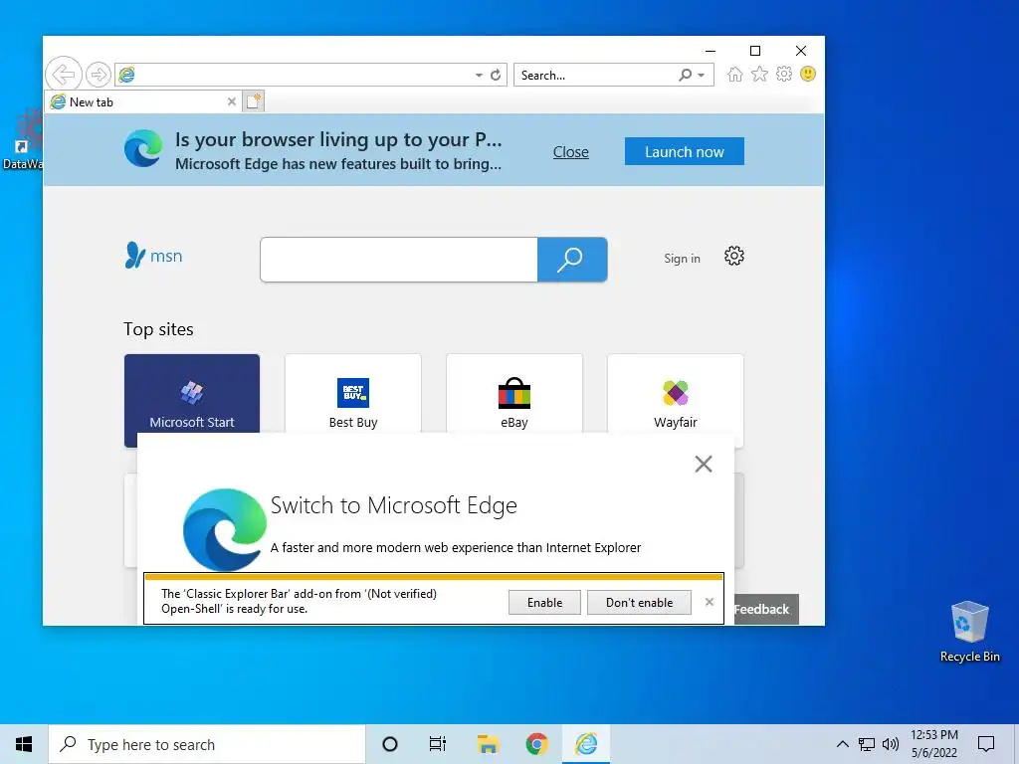Screen dimensions: 1019x764
Task: Click the taskbar search box
Action: coord(207,744)
